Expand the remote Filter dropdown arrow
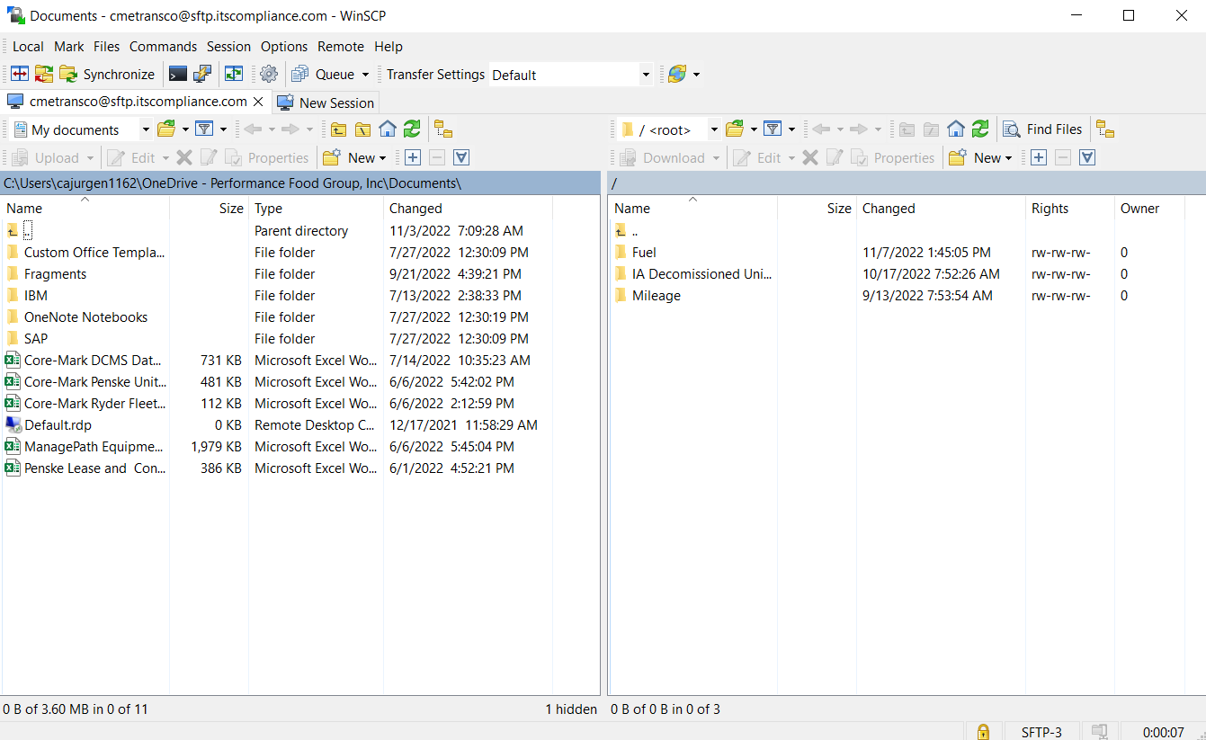1206x740 pixels. coord(791,129)
